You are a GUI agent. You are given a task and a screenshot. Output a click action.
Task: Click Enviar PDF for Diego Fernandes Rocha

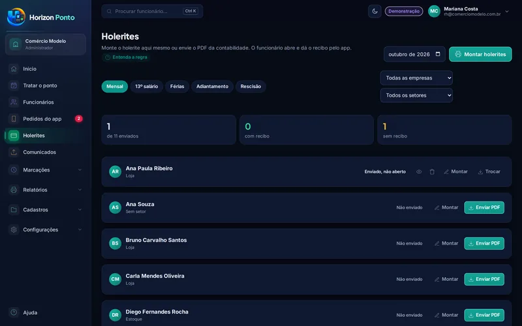(484, 315)
